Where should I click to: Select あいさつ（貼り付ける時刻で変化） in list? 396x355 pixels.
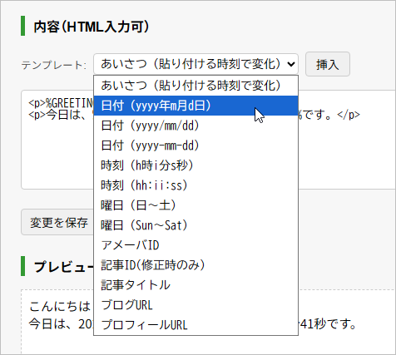196,86
